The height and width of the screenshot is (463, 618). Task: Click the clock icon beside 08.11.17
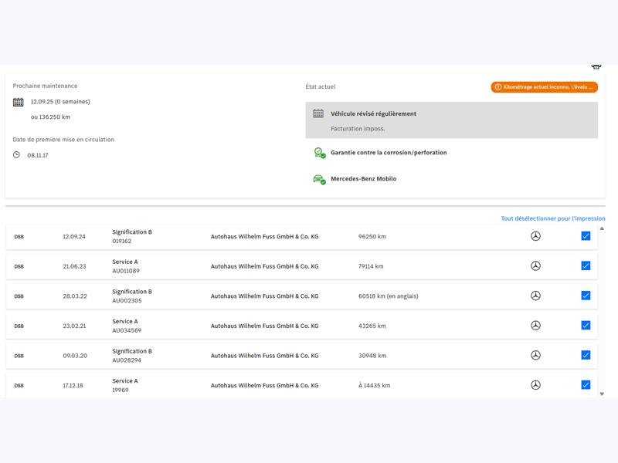pyautogui.click(x=17, y=155)
